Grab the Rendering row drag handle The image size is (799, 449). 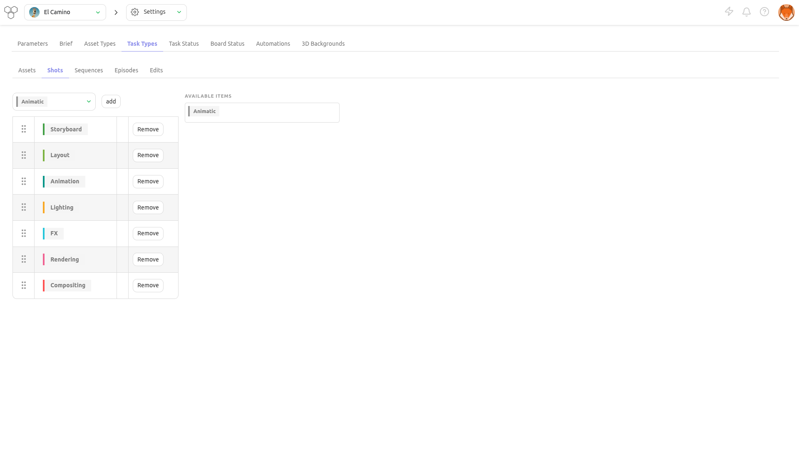(24, 259)
